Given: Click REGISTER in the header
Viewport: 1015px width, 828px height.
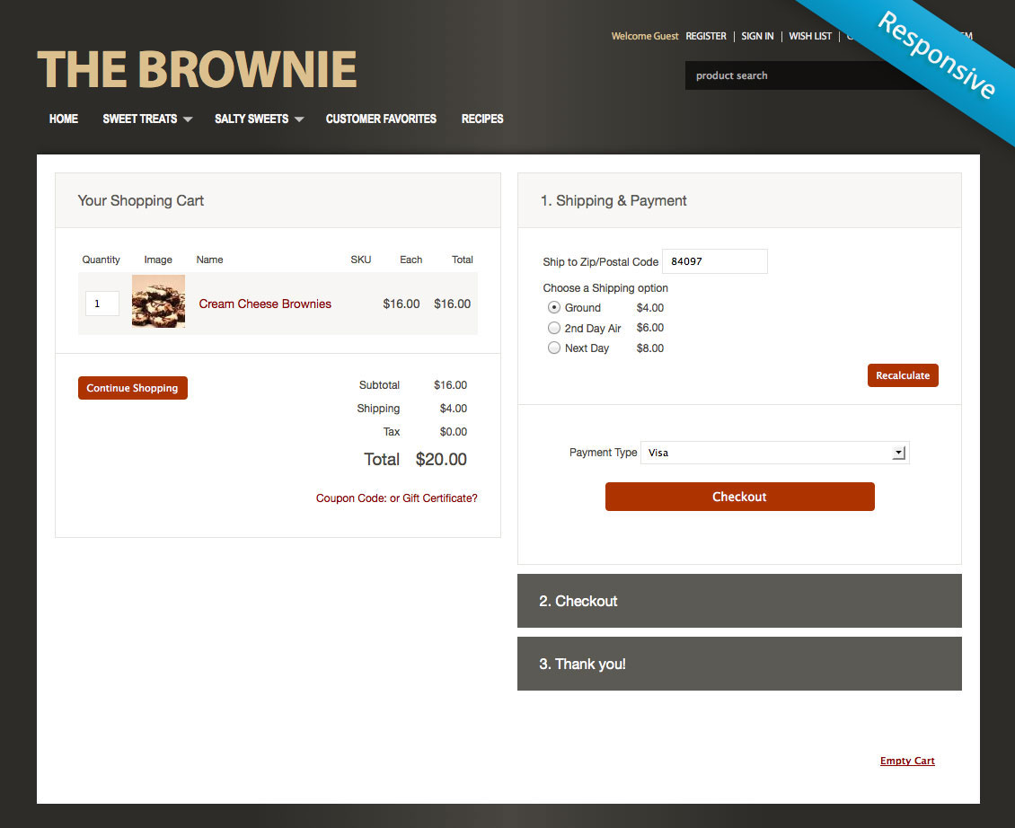Looking at the screenshot, I should point(706,36).
